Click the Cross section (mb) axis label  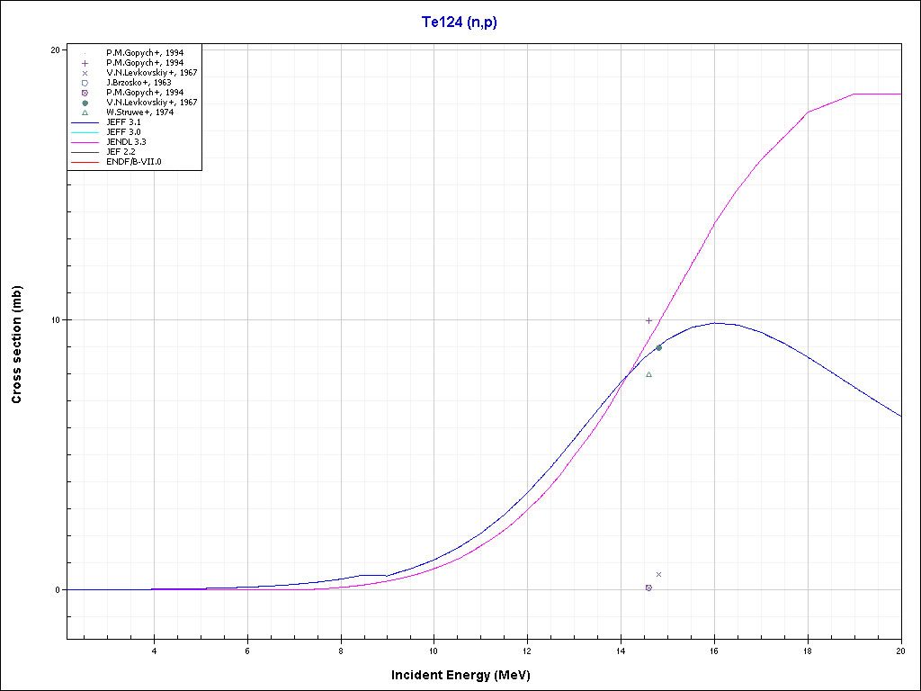tap(16, 344)
